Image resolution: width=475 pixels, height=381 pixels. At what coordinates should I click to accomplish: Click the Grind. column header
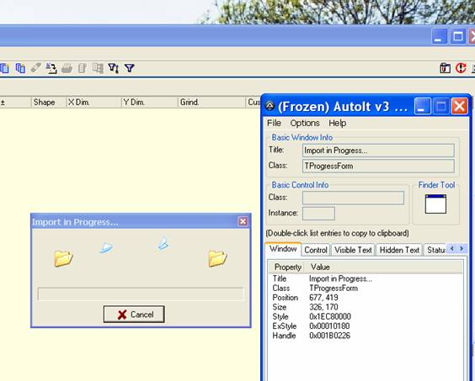(x=211, y=103)
